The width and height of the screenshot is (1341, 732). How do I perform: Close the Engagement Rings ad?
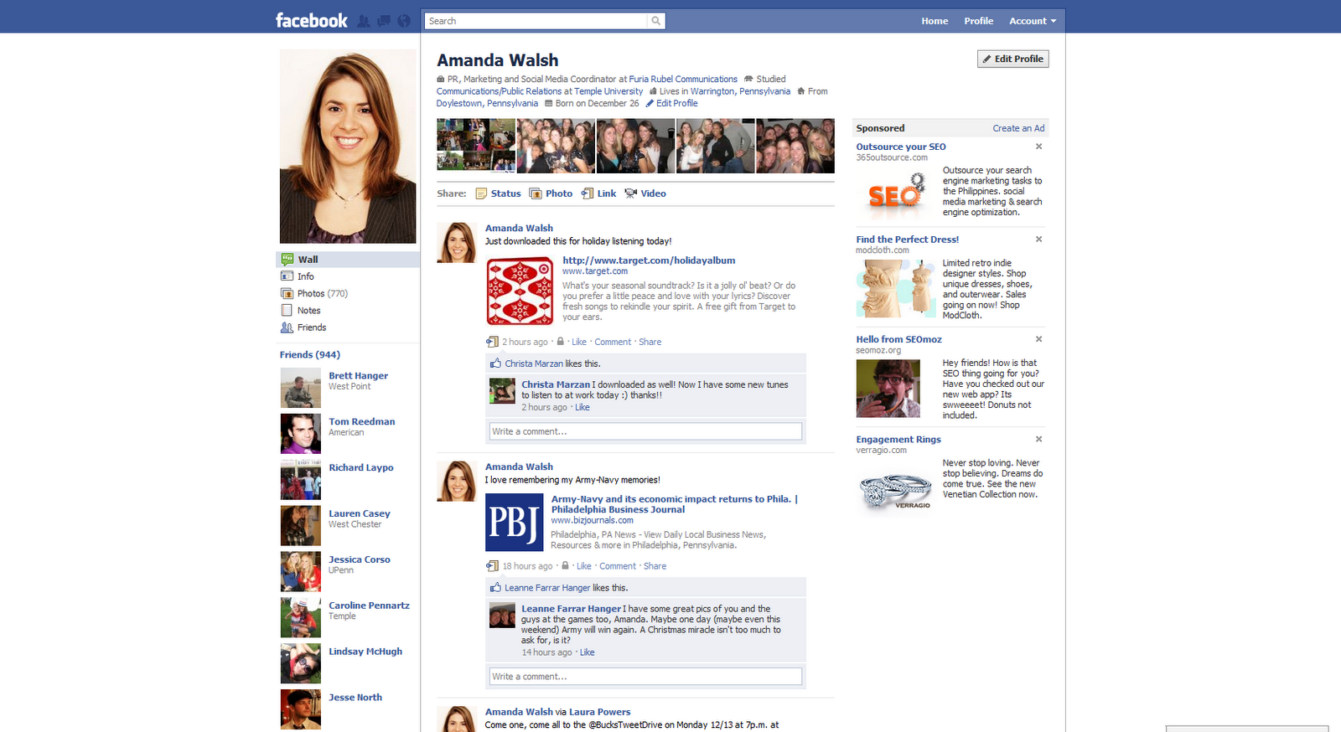tap(1038, 439)
